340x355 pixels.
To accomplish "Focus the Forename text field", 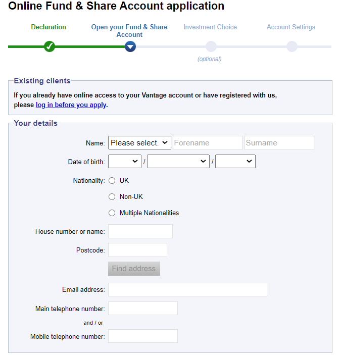I will [208, 143].
